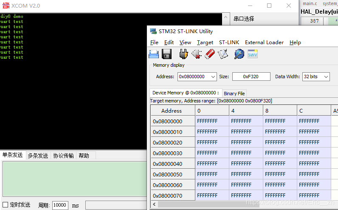338x210 pixels.
Task: Click the column header C
Action: [x=314, y=111]
